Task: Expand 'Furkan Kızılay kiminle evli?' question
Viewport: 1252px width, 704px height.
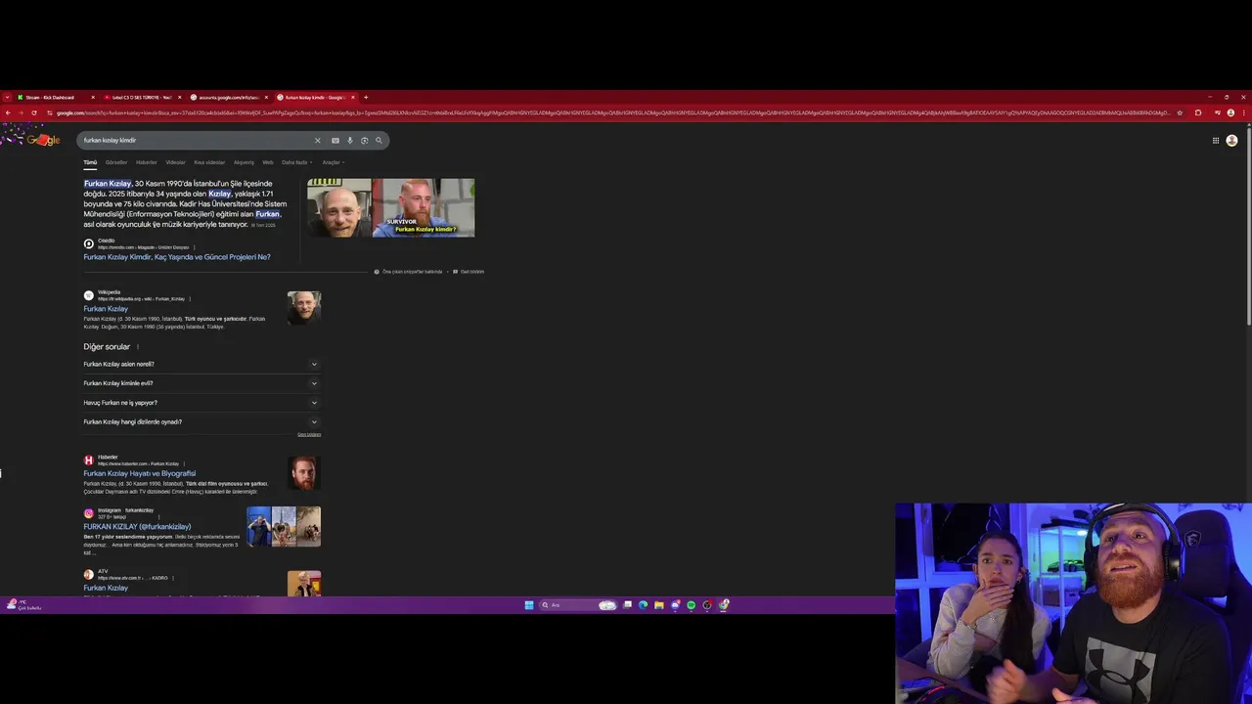Action: click(x=201, y=383)
